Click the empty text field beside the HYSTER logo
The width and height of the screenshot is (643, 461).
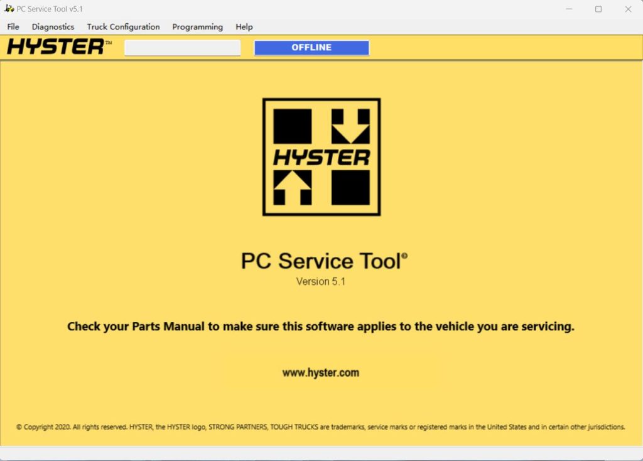(182, 47)
